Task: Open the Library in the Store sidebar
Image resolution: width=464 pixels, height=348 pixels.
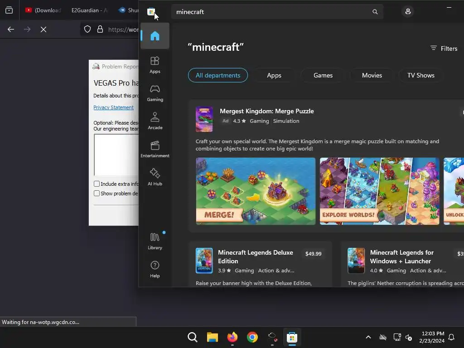Action: (155, 242)
